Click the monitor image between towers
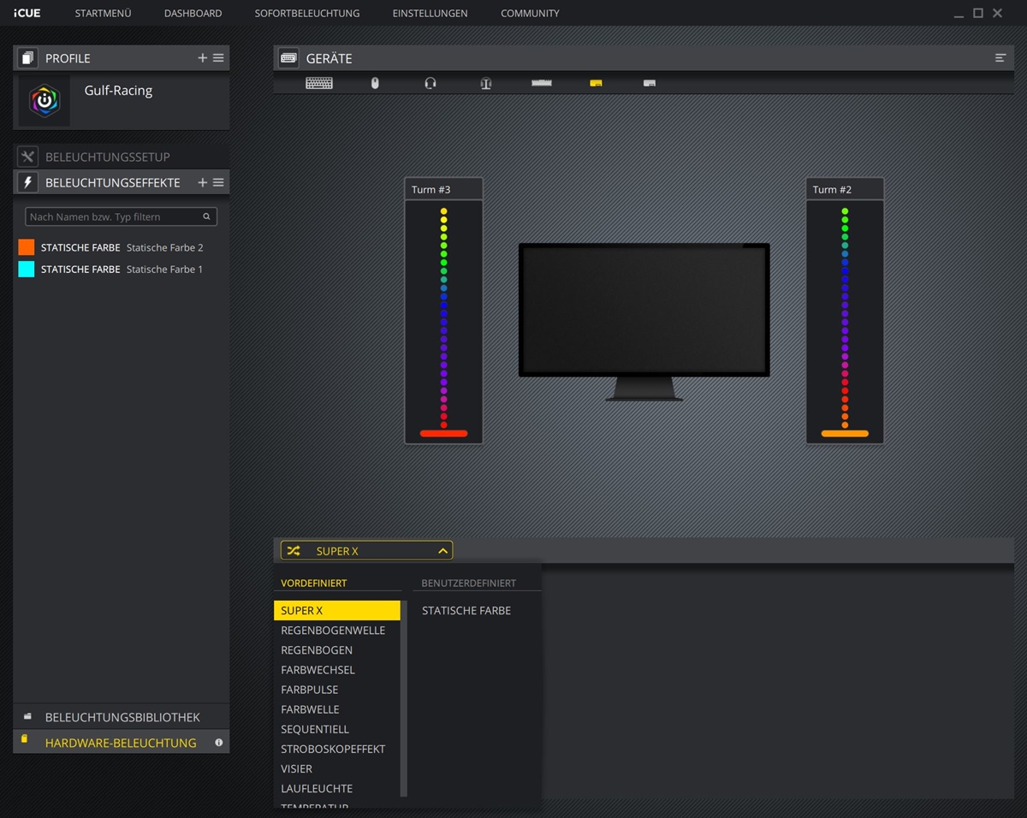Image resolution: width=1027 pixels, height=818 pixels. (644, 322)
